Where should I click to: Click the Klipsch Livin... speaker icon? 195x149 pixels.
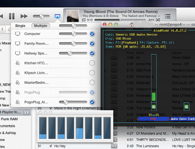18,73
